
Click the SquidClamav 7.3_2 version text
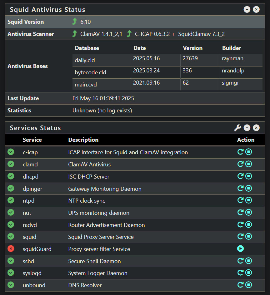point(201,34)
